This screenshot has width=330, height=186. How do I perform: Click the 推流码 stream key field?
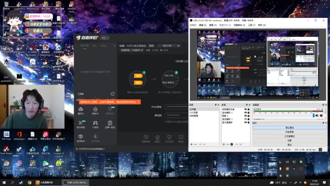pyautogui.click(x=176, y=115)
